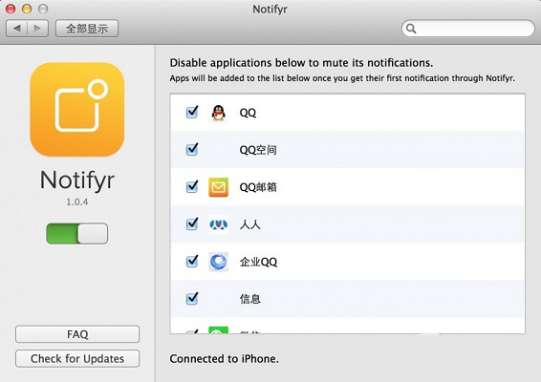This screenshot has height=382, width=541.
Task: Toggle the 企业QQ checkbox
Action: point(192,261)
